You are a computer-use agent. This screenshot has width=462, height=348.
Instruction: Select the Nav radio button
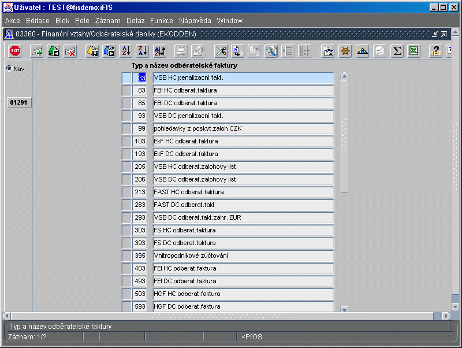coord(9,69)
